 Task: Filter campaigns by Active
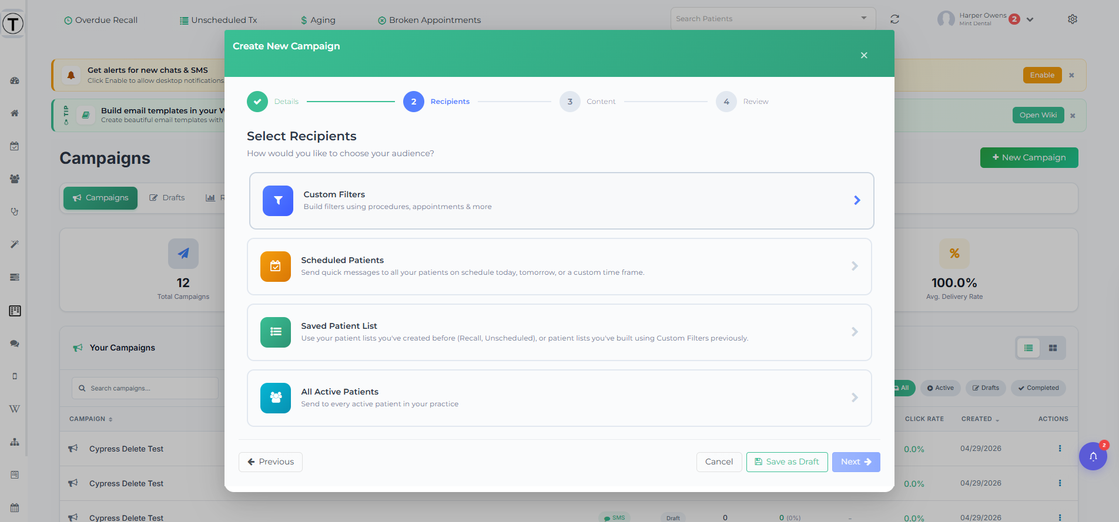pyautogui.click(x=940, y=388)
